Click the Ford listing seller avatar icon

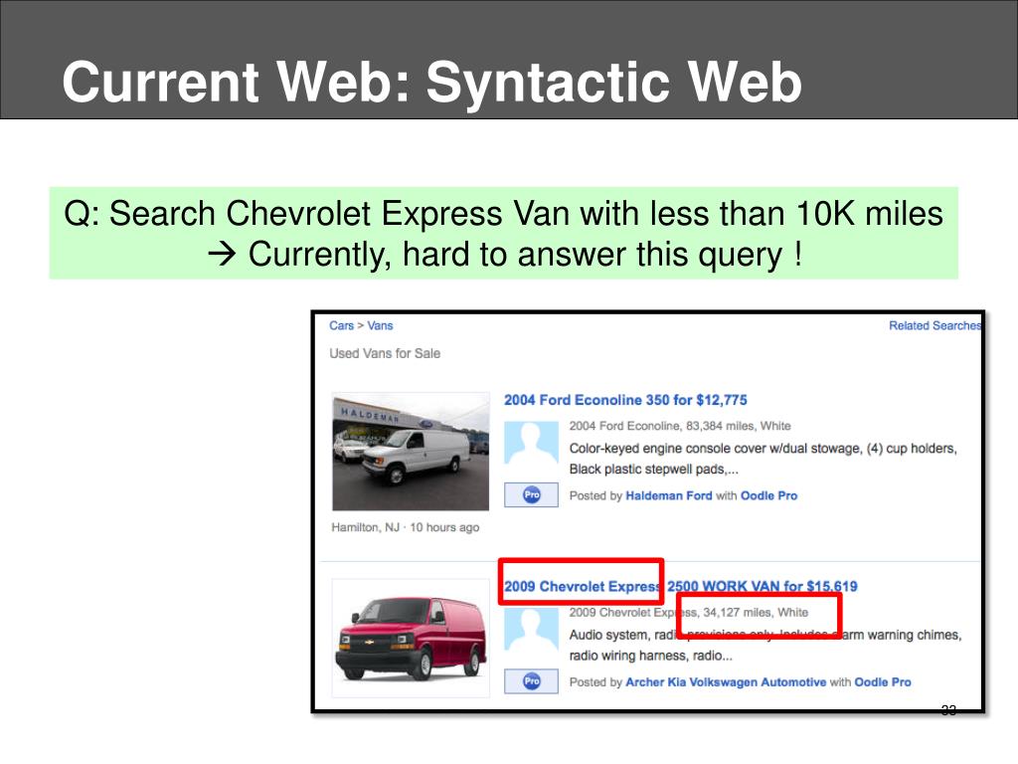531,443
